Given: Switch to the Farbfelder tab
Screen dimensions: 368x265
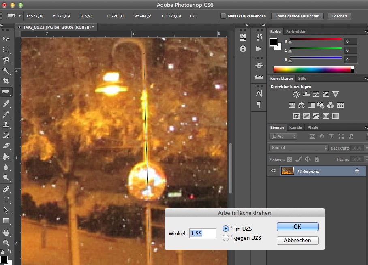Looking at the screenshot, I should [x=295, y=31].
